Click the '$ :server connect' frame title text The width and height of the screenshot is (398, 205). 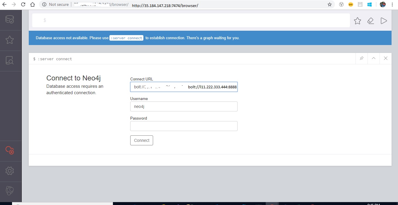click(52, 59)
